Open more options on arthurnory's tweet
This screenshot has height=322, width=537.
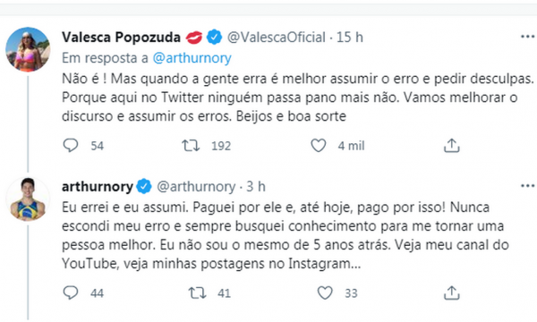coord(527,186)
